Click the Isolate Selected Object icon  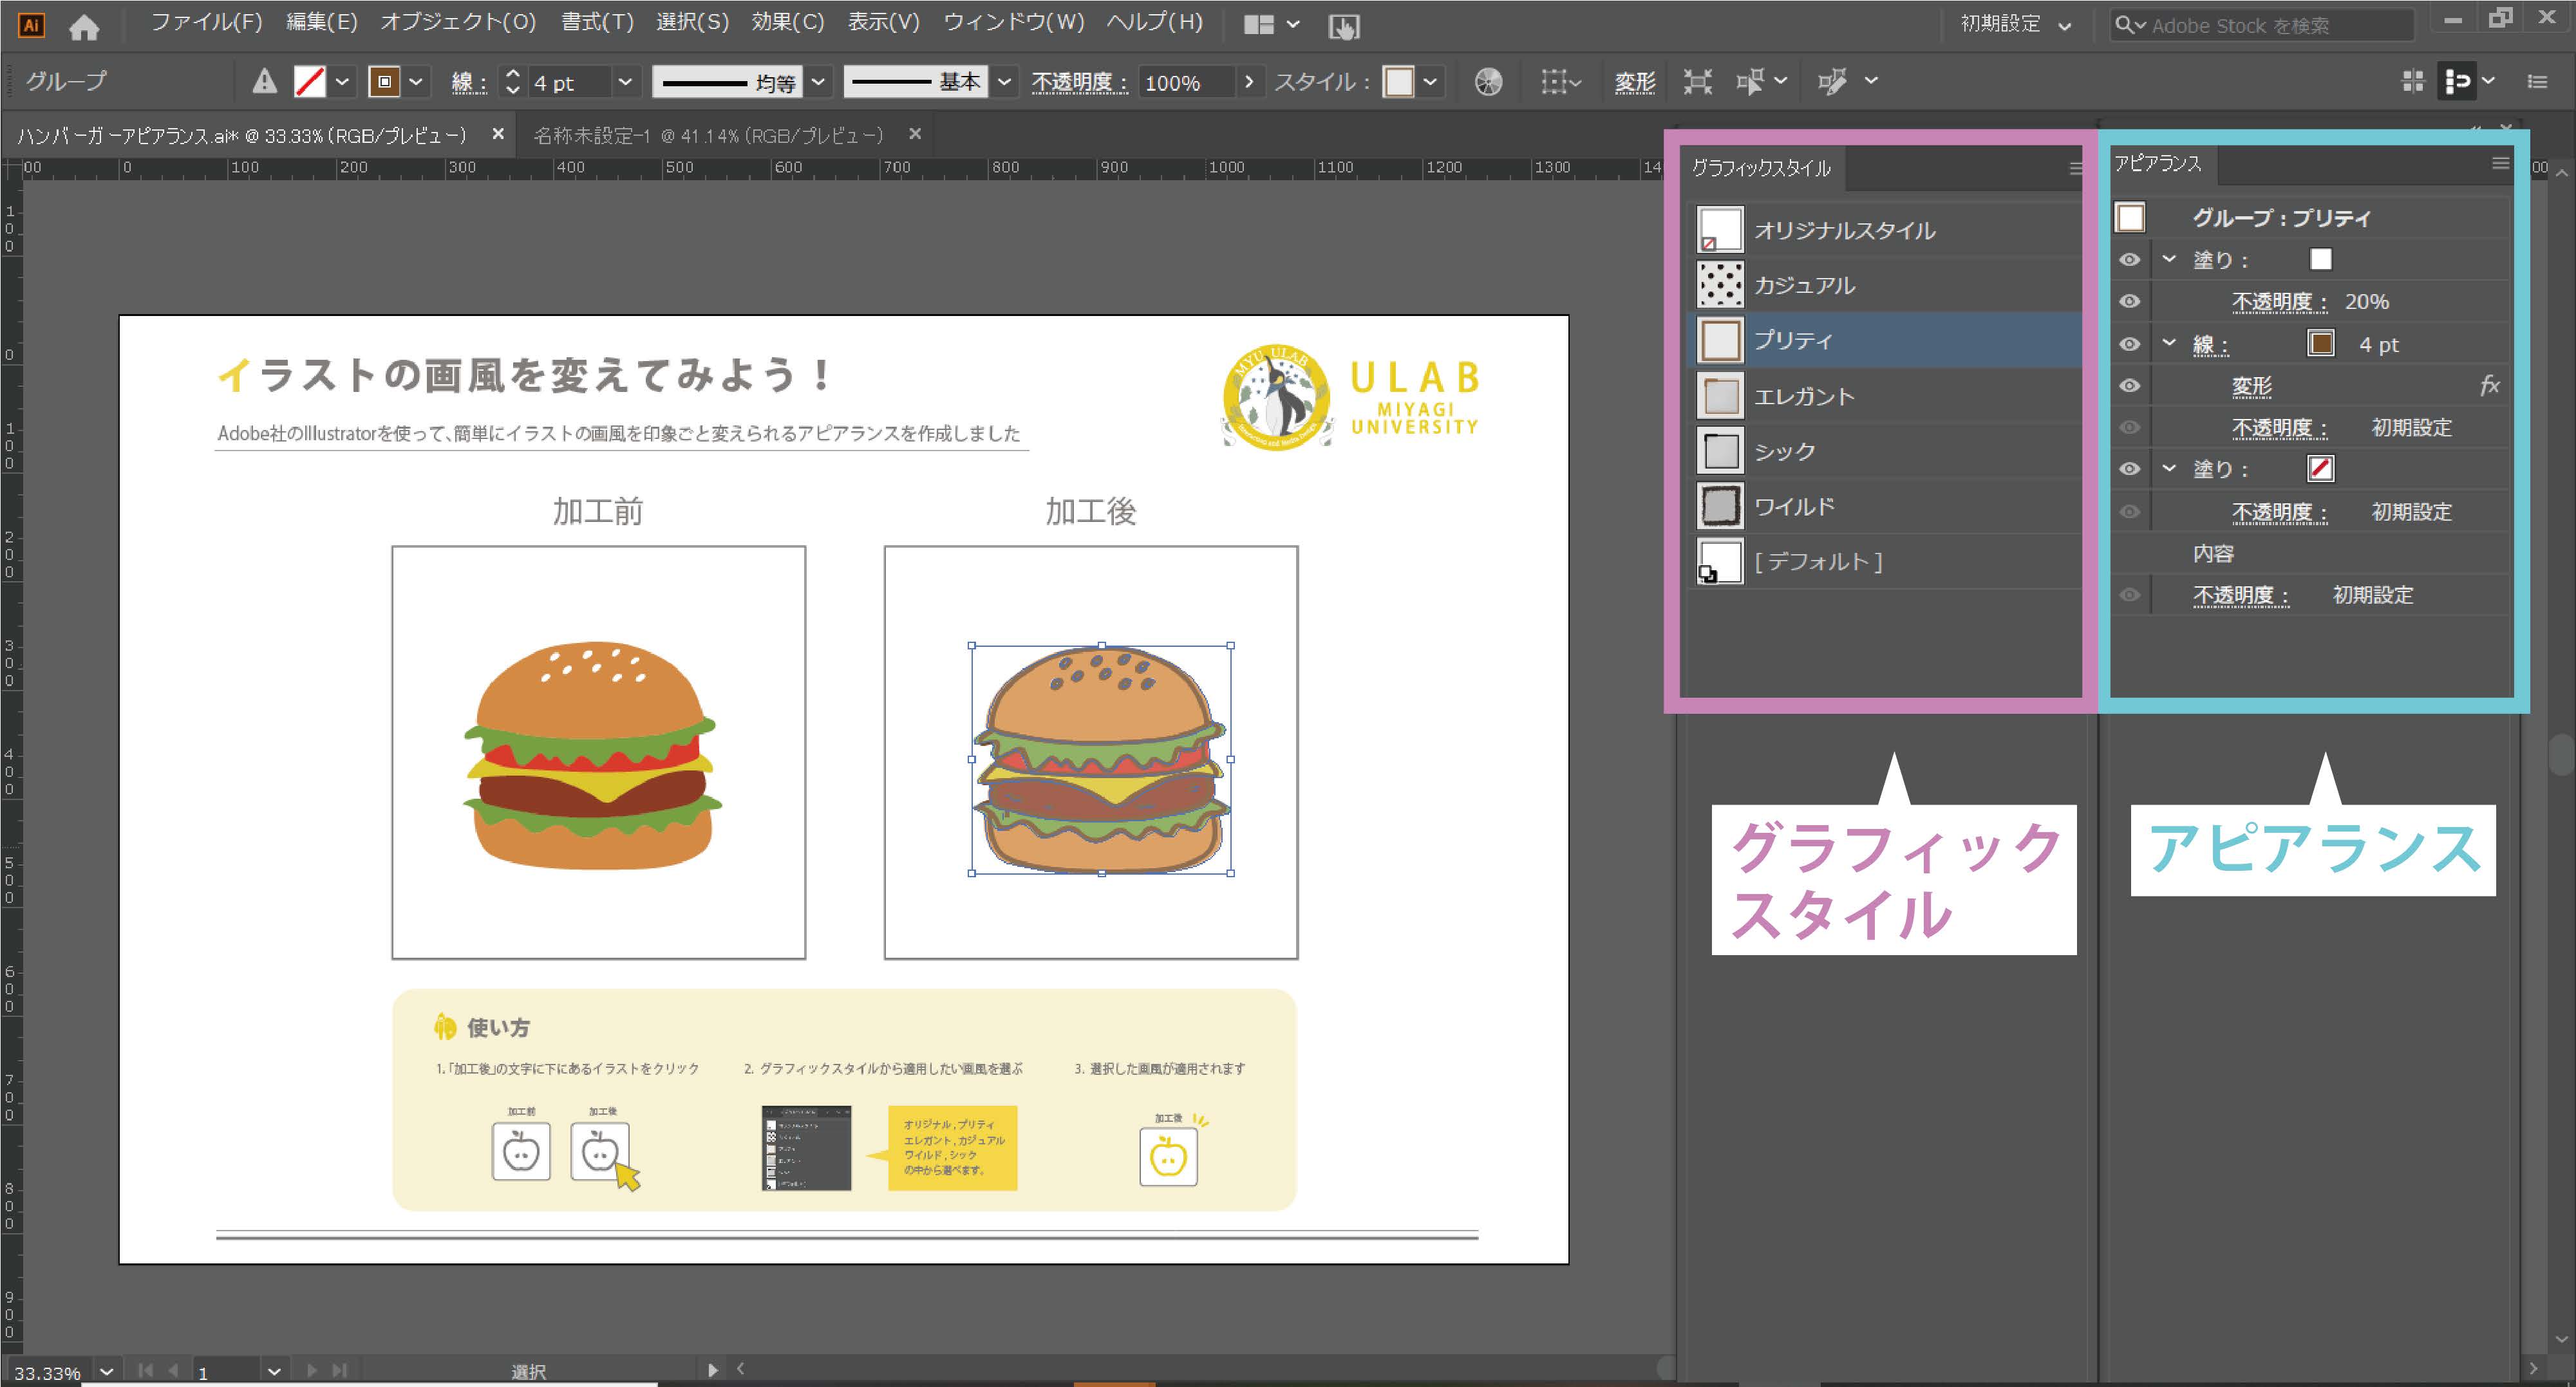[x=1697, y=82]
